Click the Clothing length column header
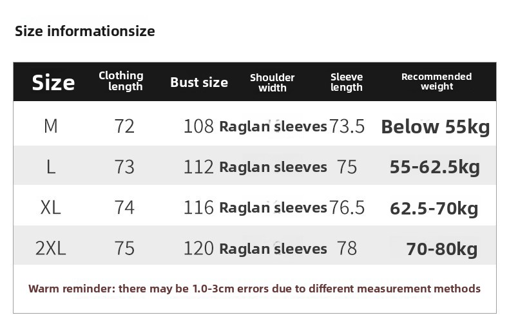 (x=120, y=81)
